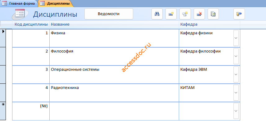Click the record selector for Радиотехника row
This screenshot has width=266, height=127.
[x=3, y=93]
